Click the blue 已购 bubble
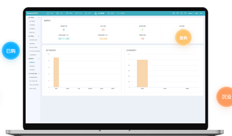Viewport: 232px width, 136px height. coord(11,51)
